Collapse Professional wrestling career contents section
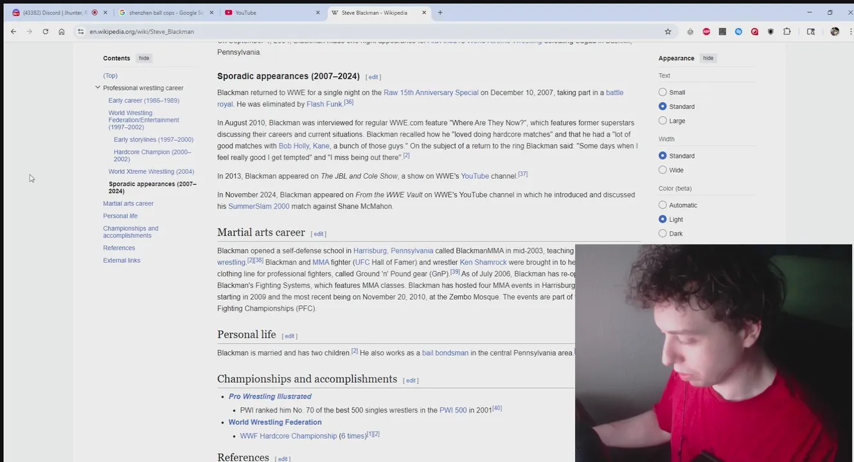Screen dimensions: 854x462 98,87
